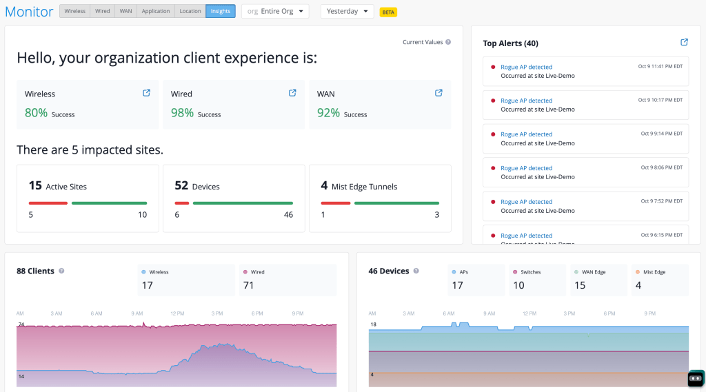Toggle the Wired clients legend series
706x392 pixels.
click(x=257, y=272)
